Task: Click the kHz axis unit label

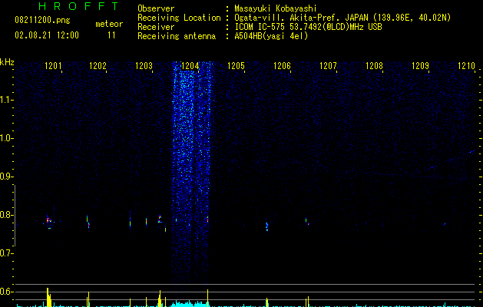Action: [7, 62]
